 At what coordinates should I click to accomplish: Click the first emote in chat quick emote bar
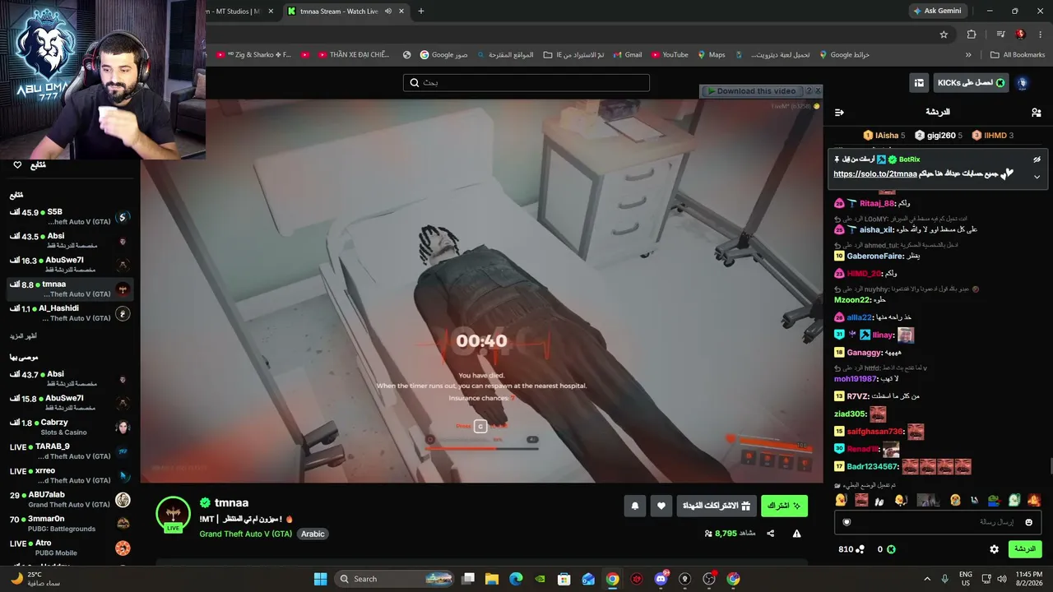[x=841, y=500]
